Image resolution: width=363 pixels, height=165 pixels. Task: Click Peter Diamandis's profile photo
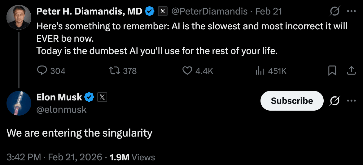[19, 17]
